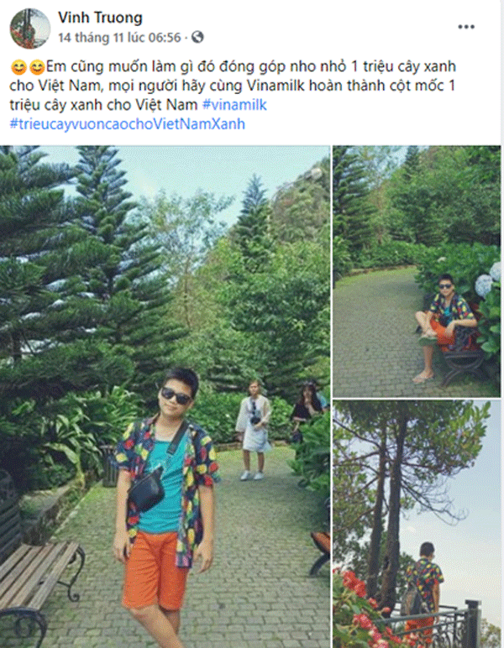Click the second grinning emoji in caption
504x648 pixels.
tap(37, 67)
